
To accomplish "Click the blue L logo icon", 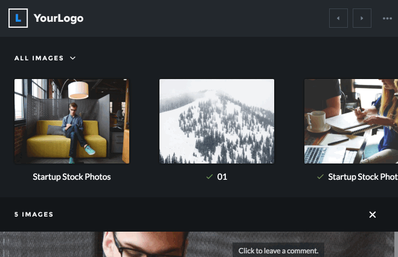I will pos(18,18).
